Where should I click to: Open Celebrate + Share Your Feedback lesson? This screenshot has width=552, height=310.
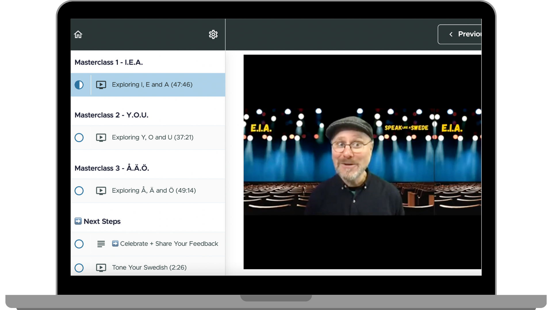click(148, 244)
